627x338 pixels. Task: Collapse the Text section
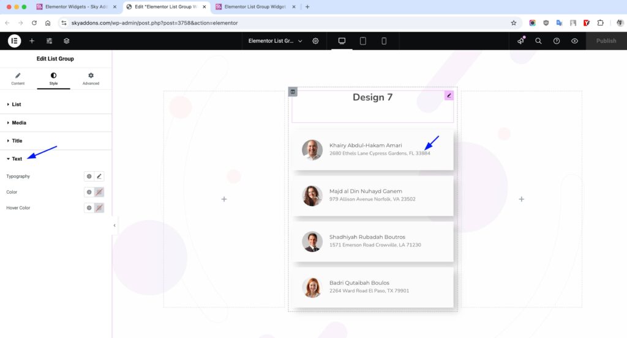click(x=56, y=158)
